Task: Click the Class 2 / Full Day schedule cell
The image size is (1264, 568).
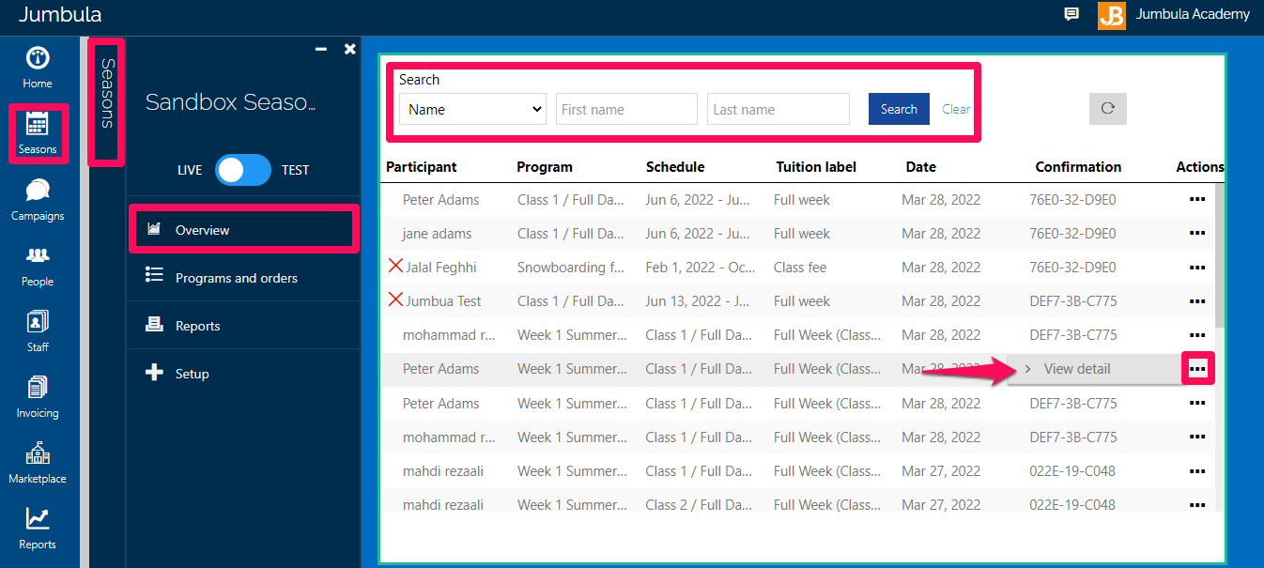Action: click(700, 505)
